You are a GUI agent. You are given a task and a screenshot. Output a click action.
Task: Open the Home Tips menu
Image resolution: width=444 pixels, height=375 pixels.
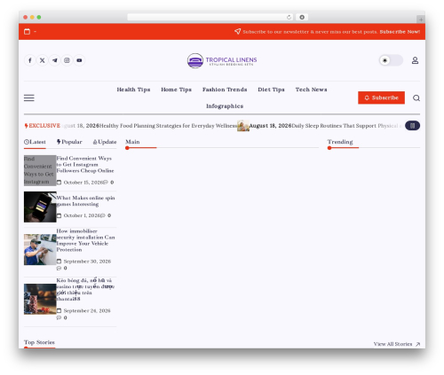point(177,90)
